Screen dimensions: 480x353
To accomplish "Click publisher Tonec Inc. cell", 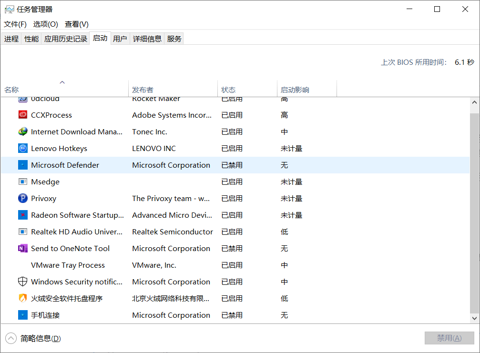I will 150,131.
